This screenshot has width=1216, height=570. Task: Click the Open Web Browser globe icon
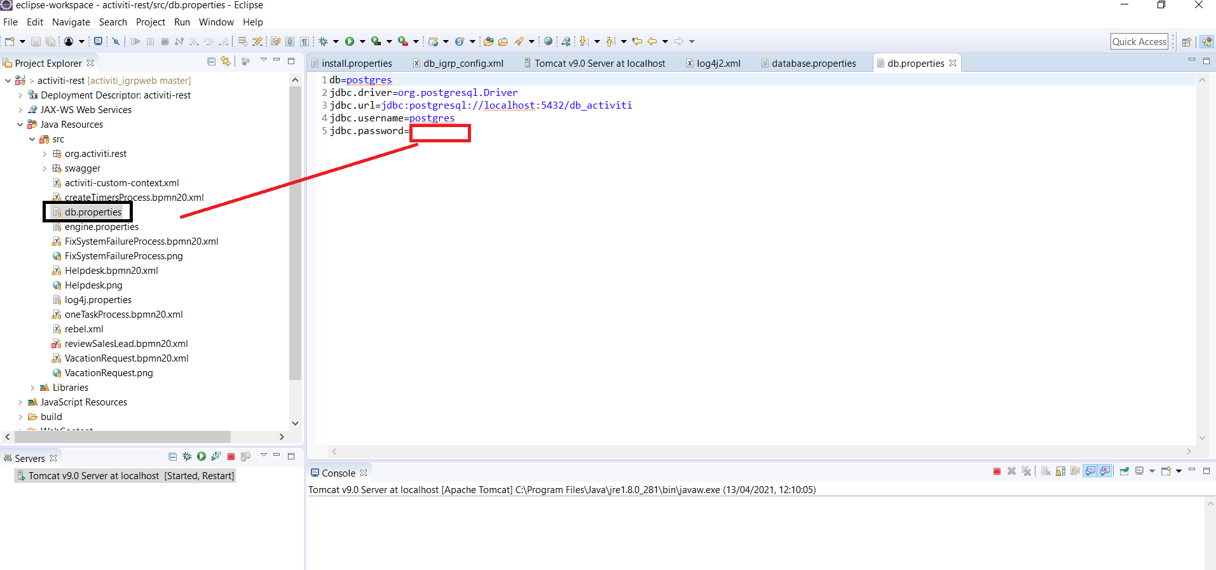[548, 42]
